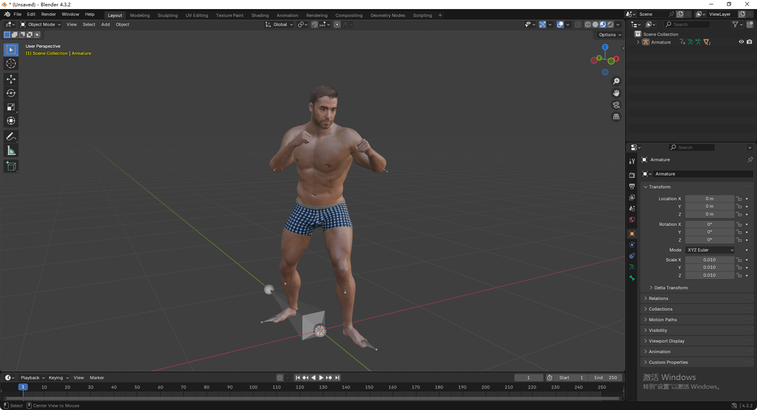This screenshot has height=410, width=757.
Task: Disable Armature in renders camera icon
Action: [749, 42]
